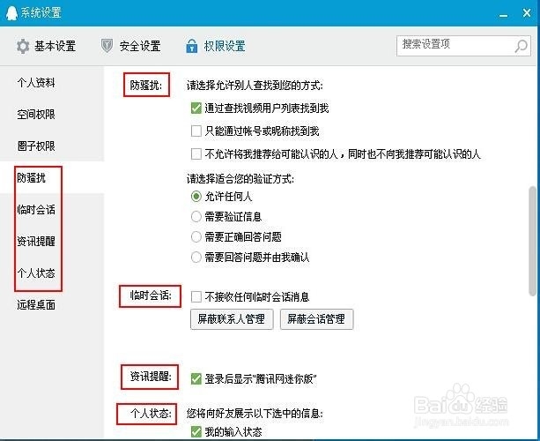Click the vertical scrollbar thumb

532,241
